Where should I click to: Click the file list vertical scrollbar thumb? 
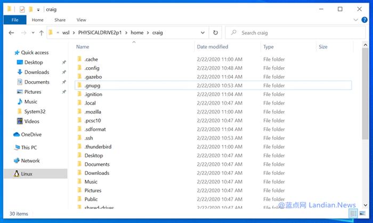[366, 94]
